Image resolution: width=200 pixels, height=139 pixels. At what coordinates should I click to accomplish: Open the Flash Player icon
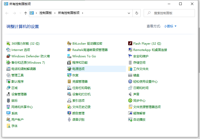pyautogui.click(x=130, y=43)
